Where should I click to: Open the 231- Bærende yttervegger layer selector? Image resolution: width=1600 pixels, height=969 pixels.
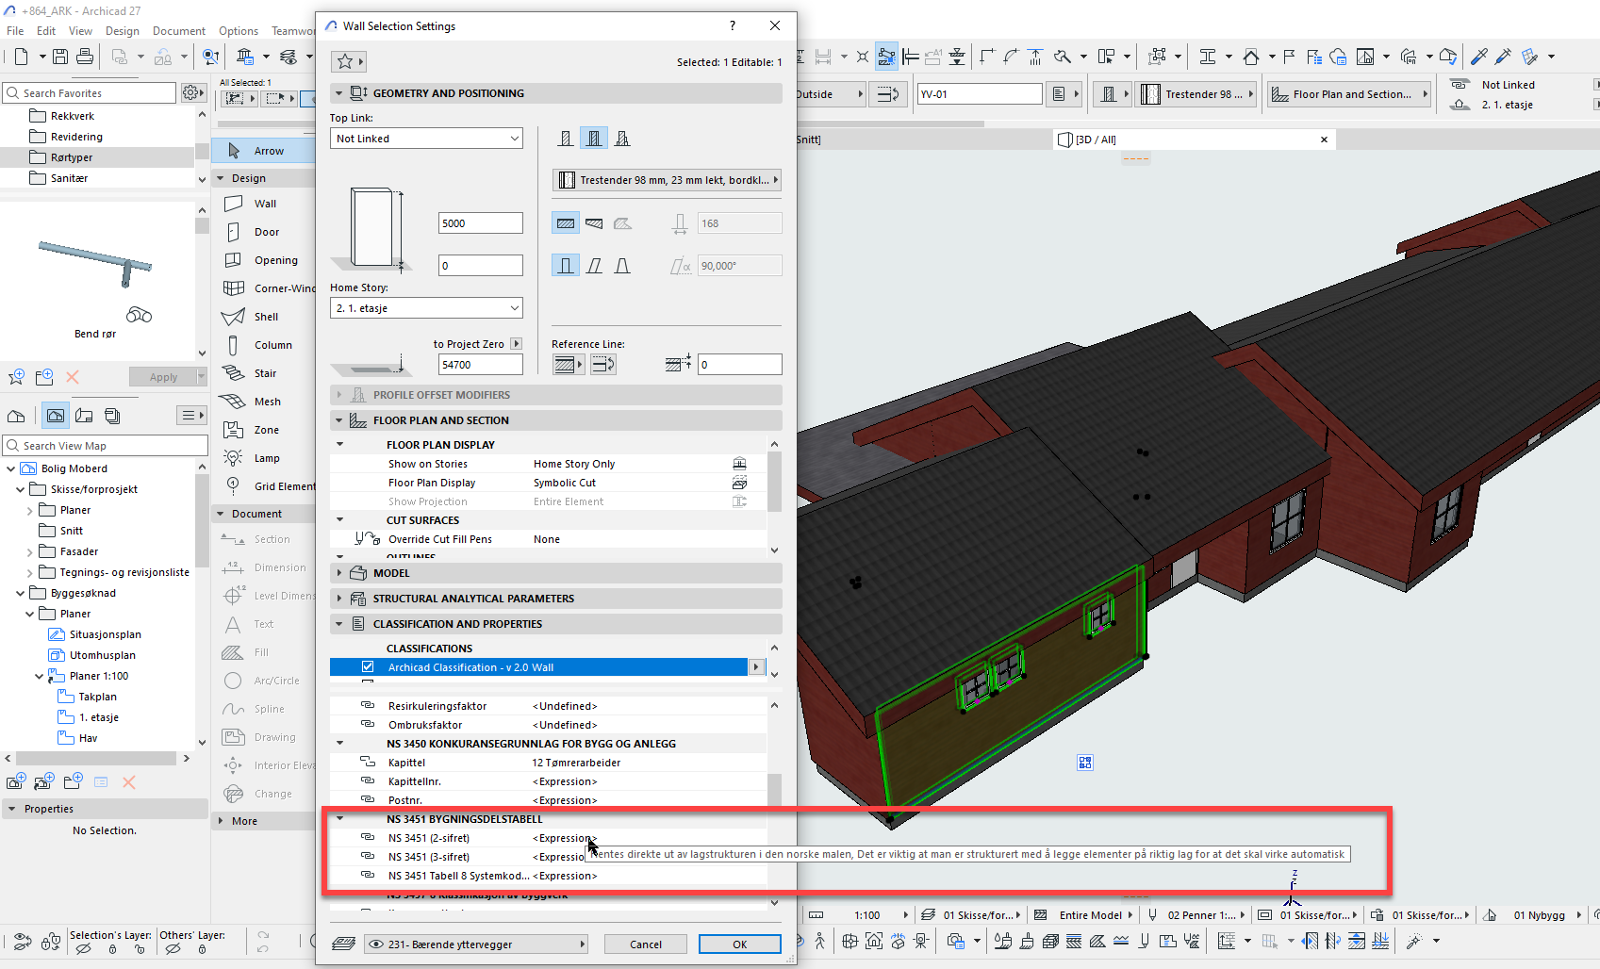[x=475, y=944]
